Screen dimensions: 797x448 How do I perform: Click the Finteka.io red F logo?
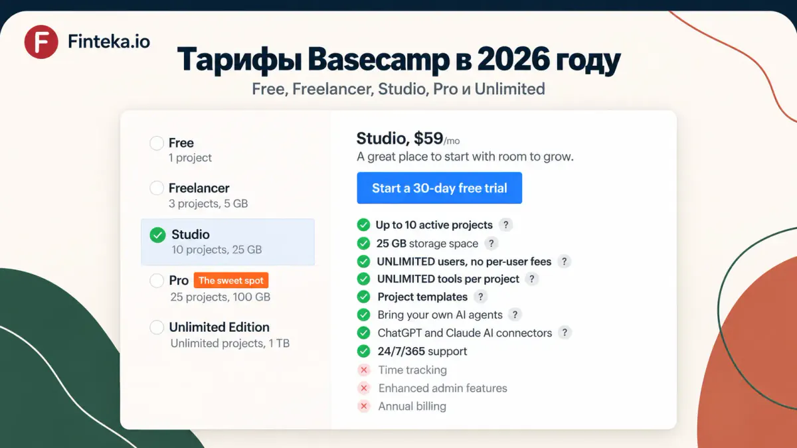(41, 42)
